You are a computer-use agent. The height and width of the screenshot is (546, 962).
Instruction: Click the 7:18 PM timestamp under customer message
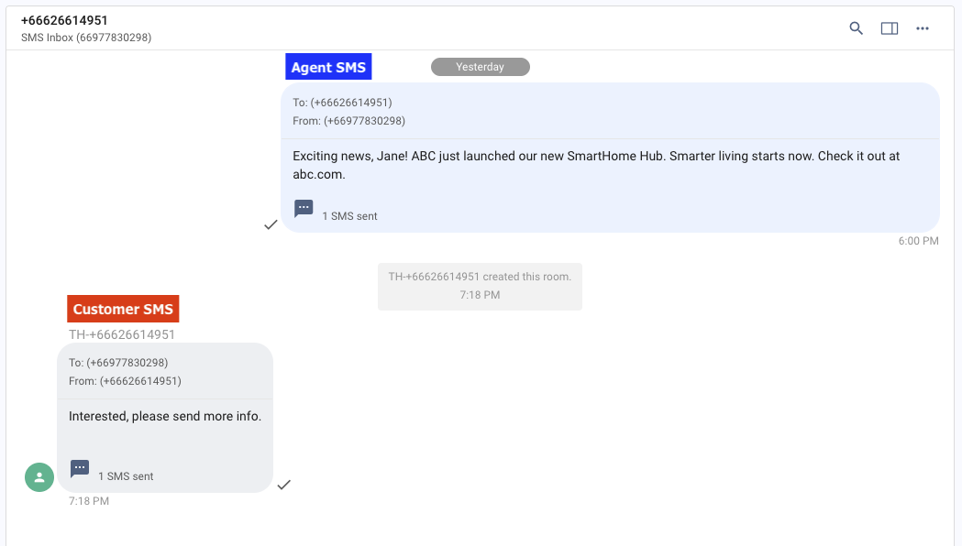89,501
